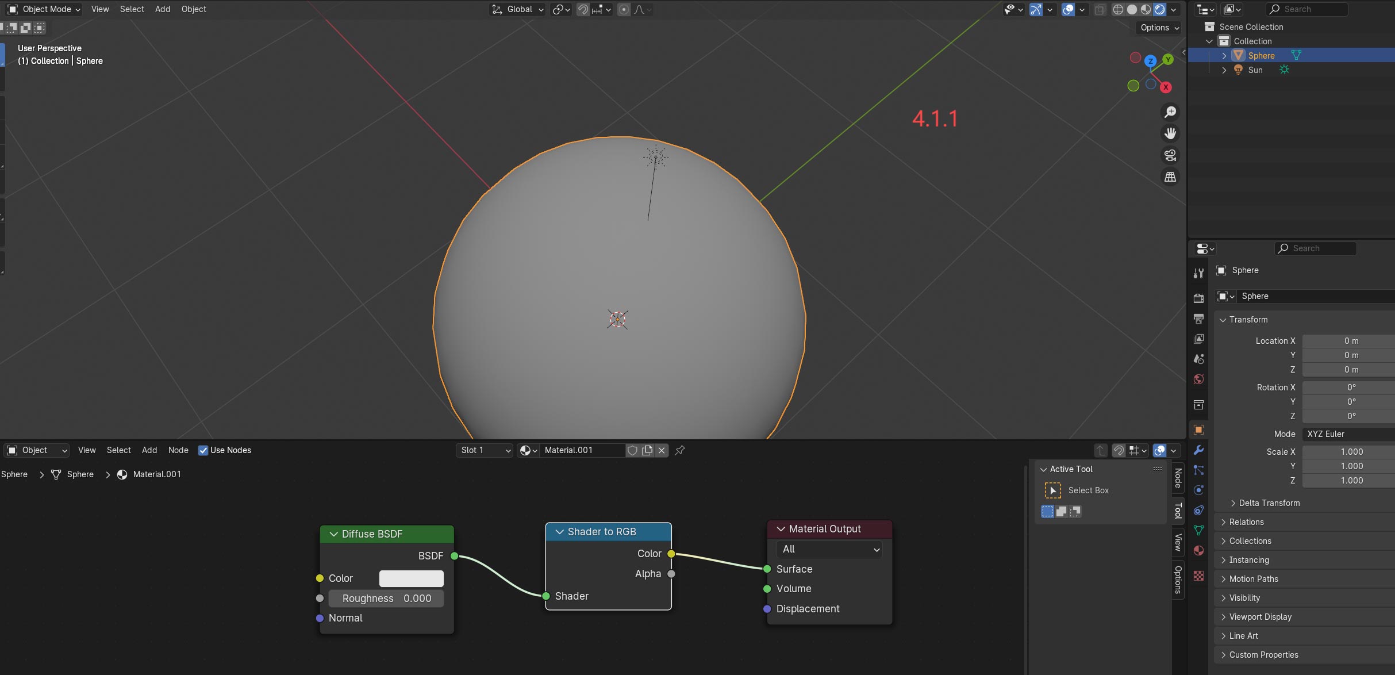Viewport: 1395px width, 675px height.
Task: Open the Material Output All target dropdown
Action: coord(829,549)
